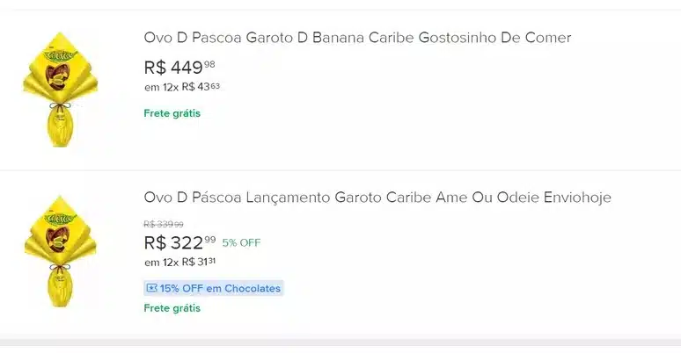Select the crossed-out R$ 339,99 original price

pyautogui.click(x=164, y=224)
